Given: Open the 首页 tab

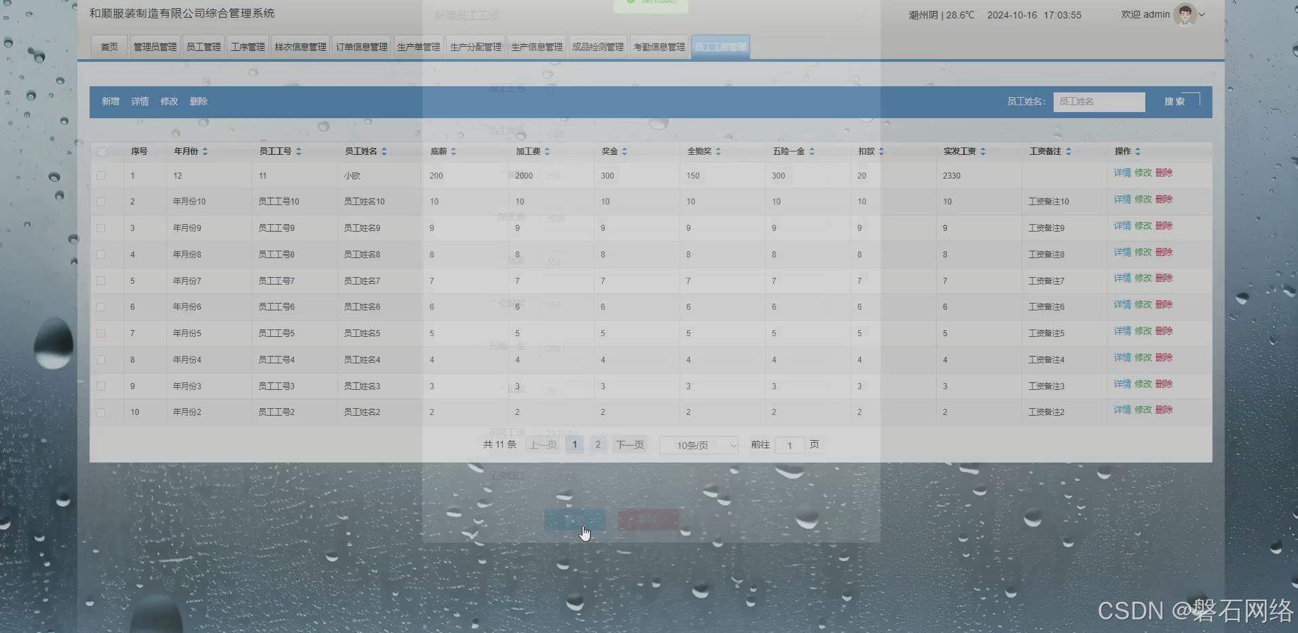Looking at the screenshot, I should coord(109,47).
